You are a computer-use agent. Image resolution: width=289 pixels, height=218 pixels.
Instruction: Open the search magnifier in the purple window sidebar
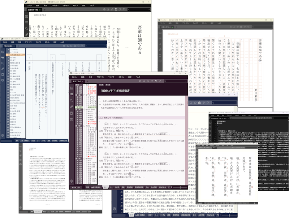click(x=72, y=101)
